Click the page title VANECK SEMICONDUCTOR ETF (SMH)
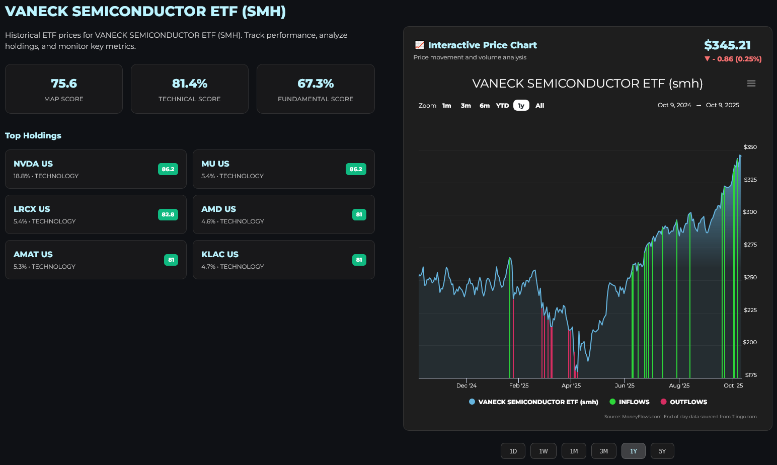The image size is (777, 465). click(145, 11)
